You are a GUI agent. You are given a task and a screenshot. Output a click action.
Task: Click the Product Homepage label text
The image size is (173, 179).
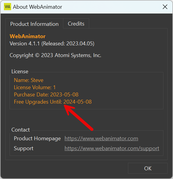click(37, 138)
